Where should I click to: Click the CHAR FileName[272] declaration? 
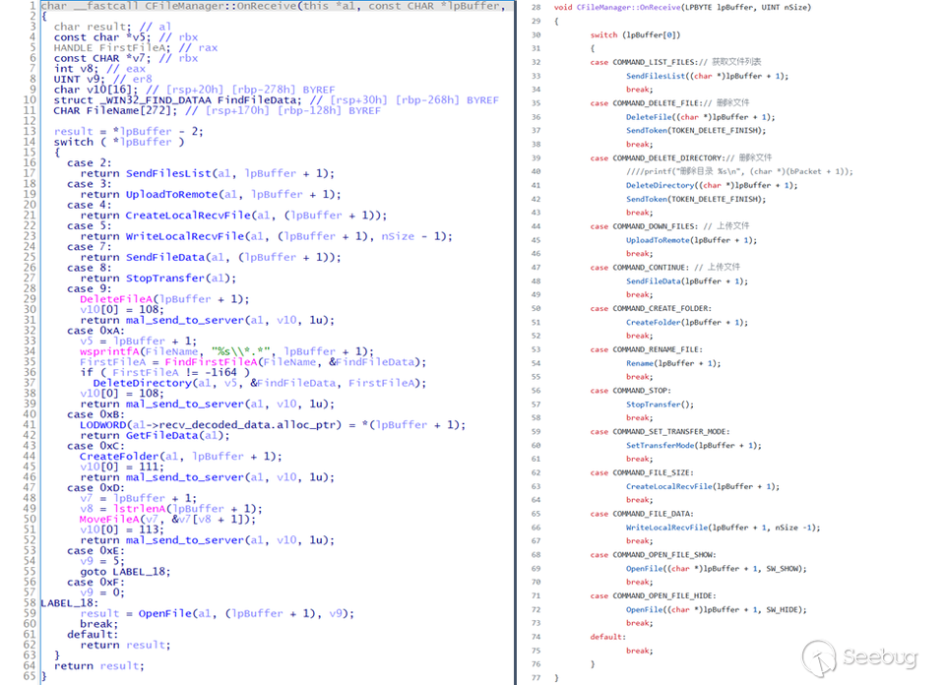pos(116,110)
